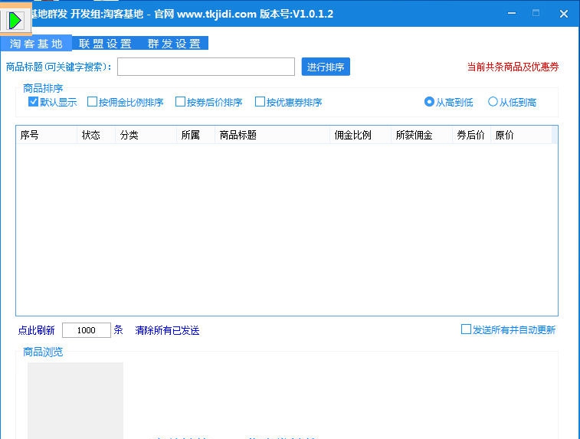Enable 按佣金比例排序 checkbox
Screen dimensions: 580x439
(93, 102)
